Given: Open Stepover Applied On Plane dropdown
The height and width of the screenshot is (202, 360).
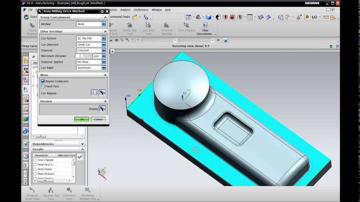Looking at the screenshot, I should pyautogui.click(x=91, y=62).
